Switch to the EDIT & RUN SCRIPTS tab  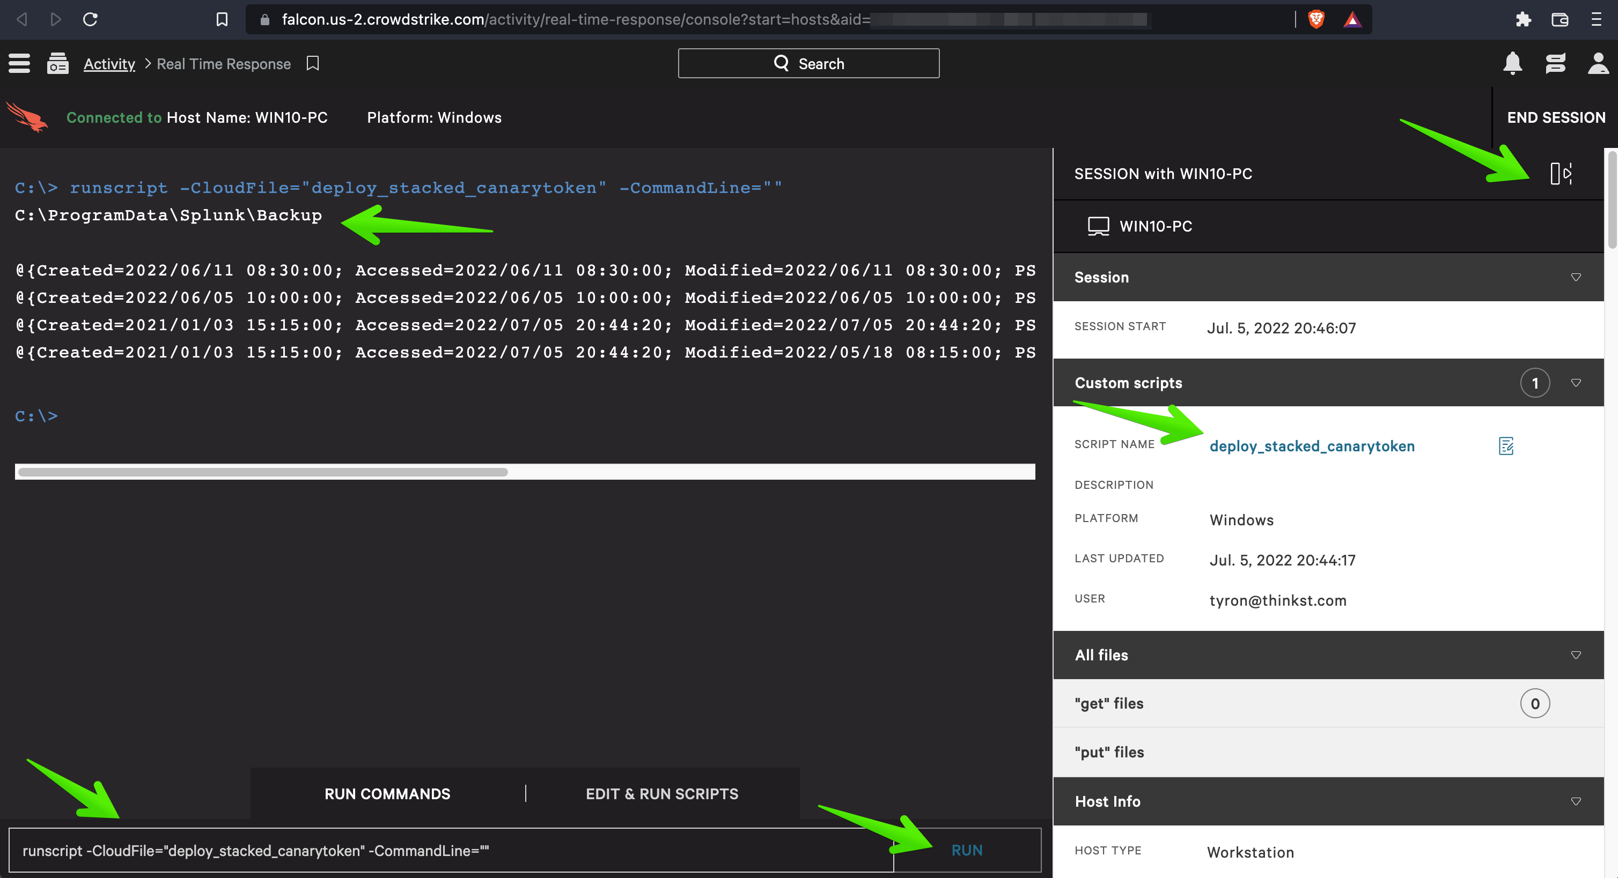coord(661,793)
